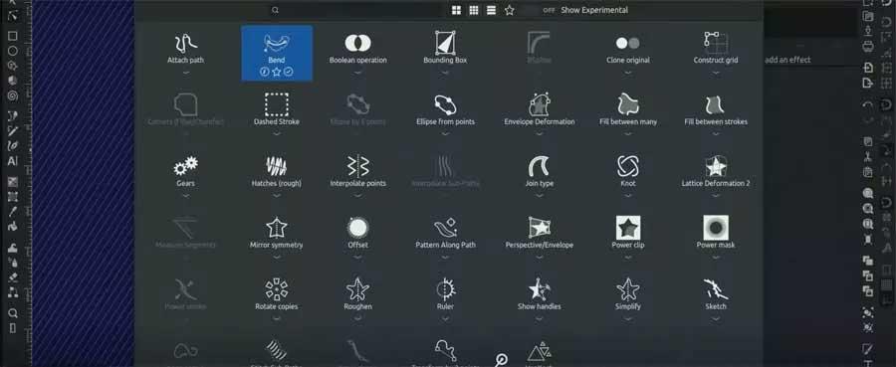Image resolution: width=896 pixels, height=367 pixels.
Task: Focus the effect search field
Action: pos(357,10)
